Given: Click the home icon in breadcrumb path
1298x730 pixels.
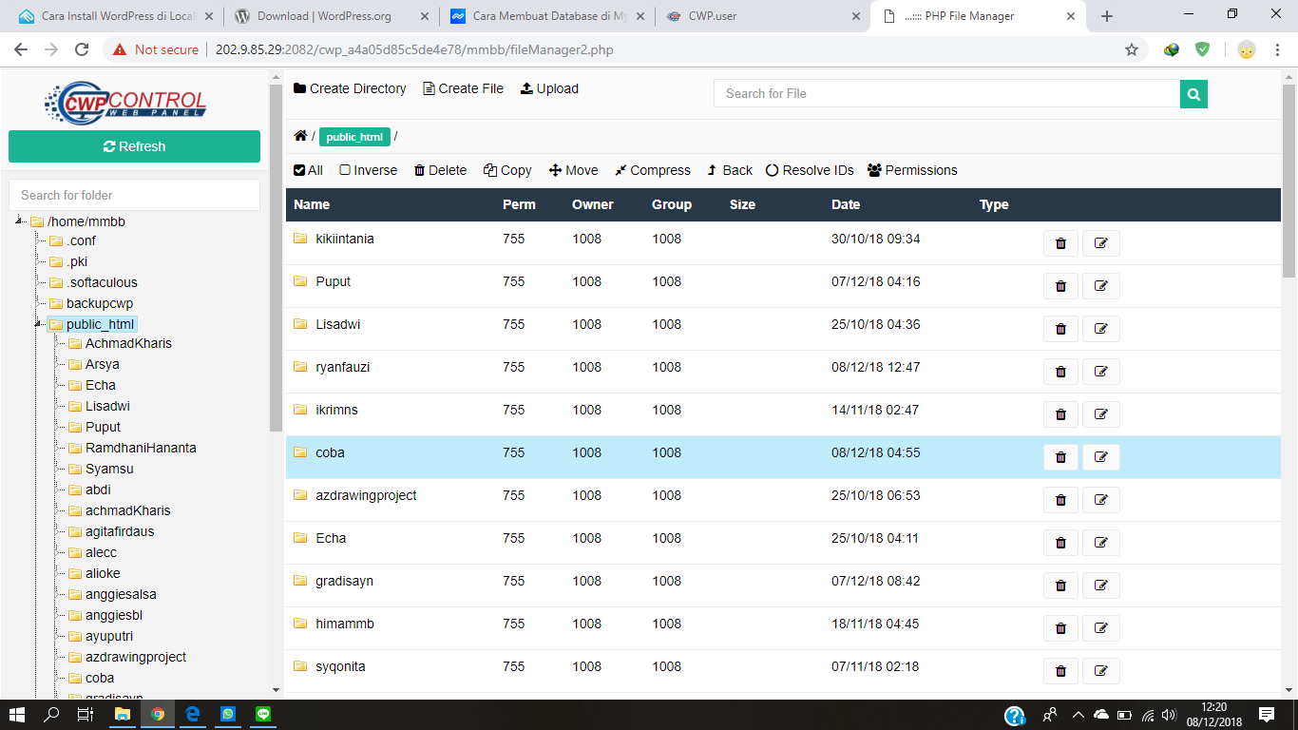Looking at the screenshot, I should pos(300,136).
